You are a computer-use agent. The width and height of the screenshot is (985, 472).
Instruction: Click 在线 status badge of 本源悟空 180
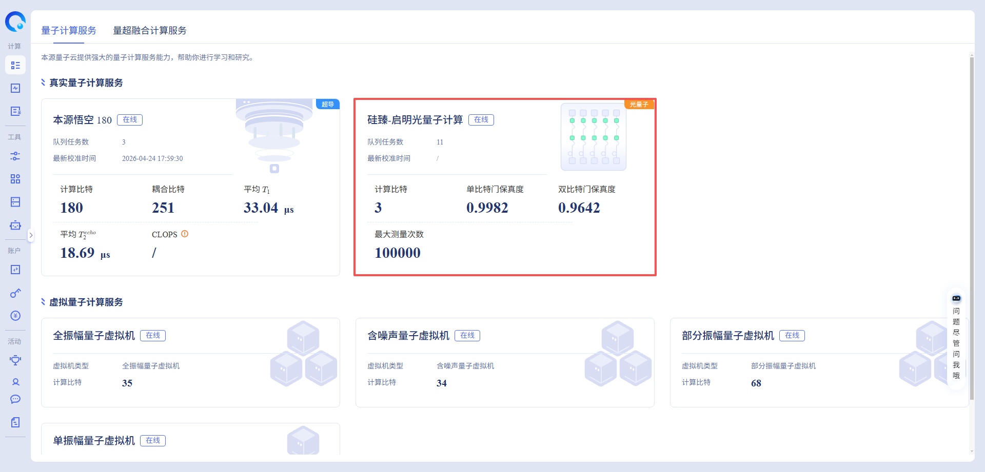(130, 119)
